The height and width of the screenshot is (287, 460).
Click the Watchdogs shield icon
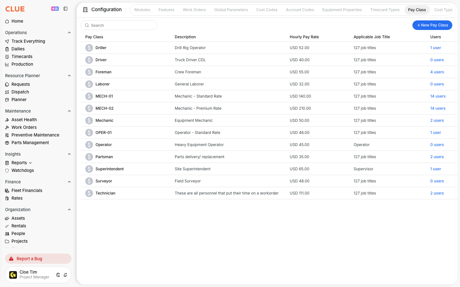click(7, 171)
